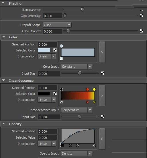This screenshot has width=147, height=158.
Task: Select the red circle handle on incandescence ramp
Action: (x=88, y=89)
